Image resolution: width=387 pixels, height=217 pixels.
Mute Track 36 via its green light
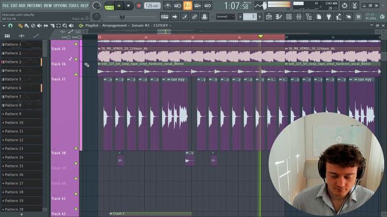point(76,74)
